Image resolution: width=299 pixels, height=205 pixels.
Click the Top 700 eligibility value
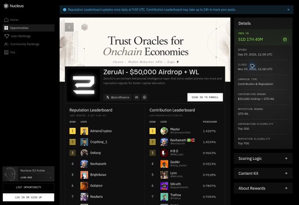(243, 144)
